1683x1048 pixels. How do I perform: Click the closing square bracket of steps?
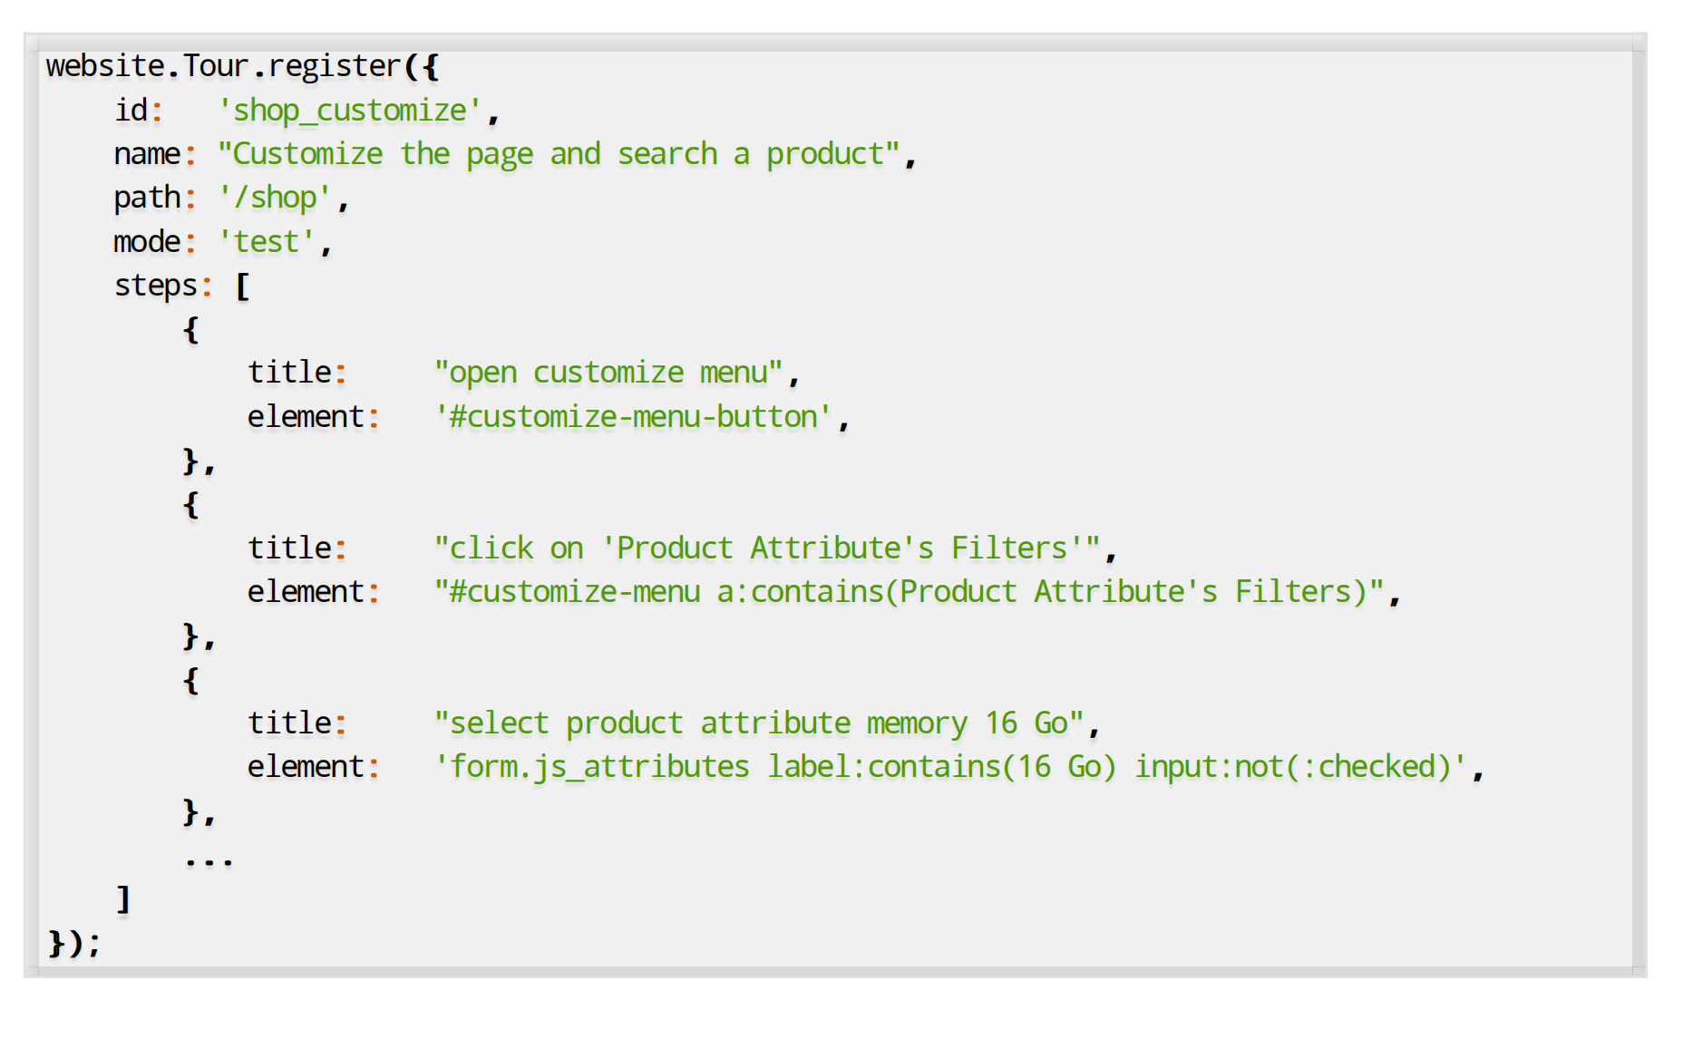123,899
